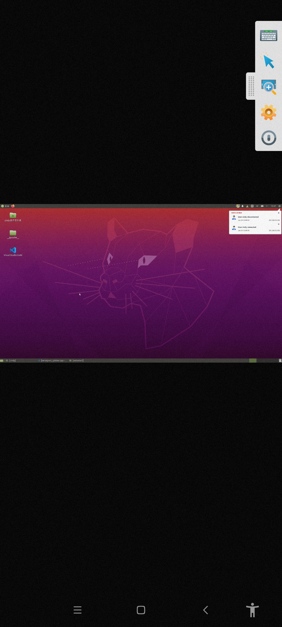Open the NoMachine zoom magnifier tool

point(269,87)
